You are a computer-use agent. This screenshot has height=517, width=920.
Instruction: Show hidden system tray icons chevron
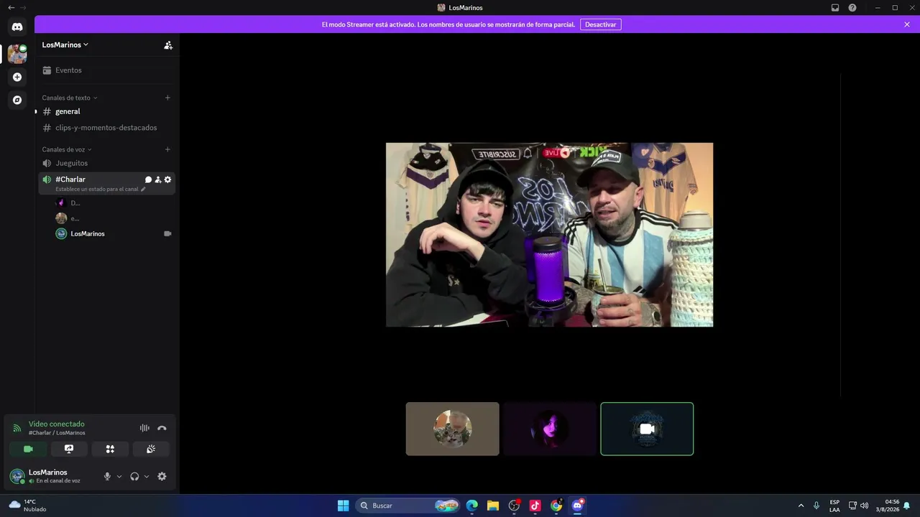(x=801, y=506)
